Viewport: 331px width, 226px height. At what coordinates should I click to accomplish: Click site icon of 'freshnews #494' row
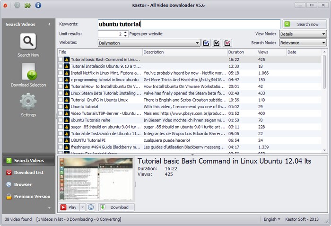point(67,147)
